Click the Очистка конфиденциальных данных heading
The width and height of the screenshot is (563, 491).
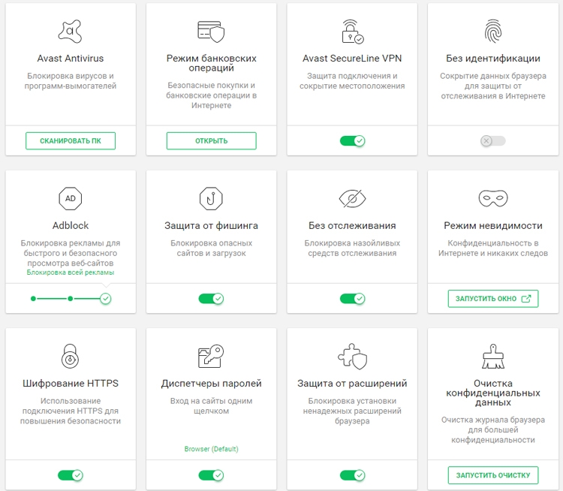[493, 393]
